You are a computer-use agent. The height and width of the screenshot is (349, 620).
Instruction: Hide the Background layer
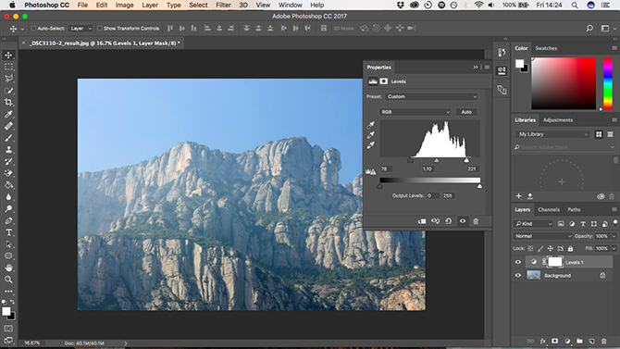[518, 275]
